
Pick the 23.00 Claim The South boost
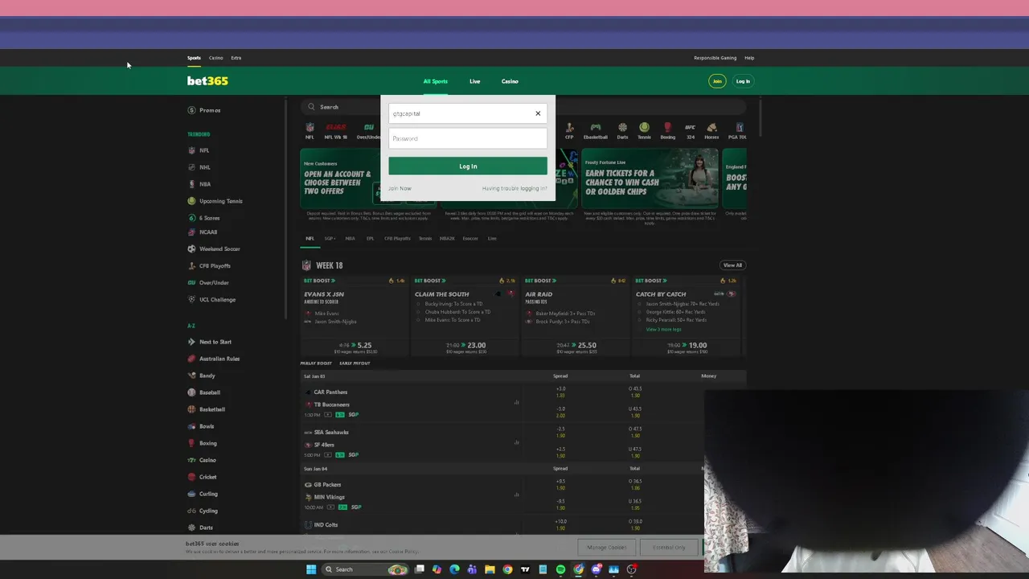tap(465, 347)
